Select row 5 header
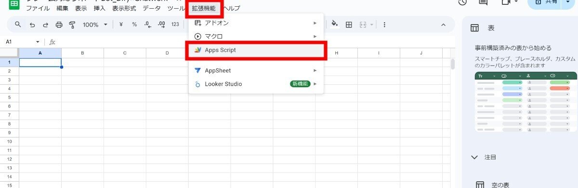This screenshot has height=188, width=578. (9, 97)
